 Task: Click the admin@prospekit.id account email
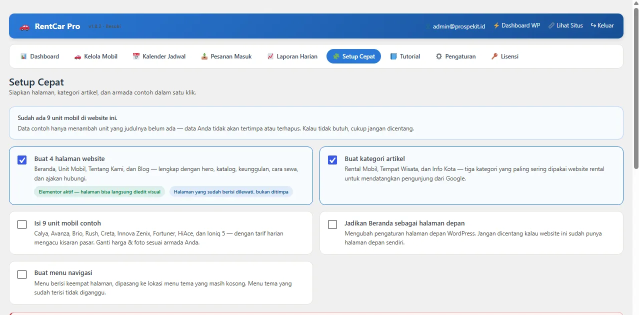click(x=459, y=26)
